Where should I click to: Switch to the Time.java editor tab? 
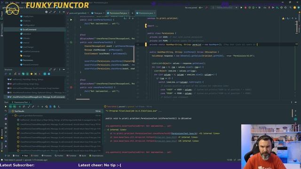click(98, 13)
